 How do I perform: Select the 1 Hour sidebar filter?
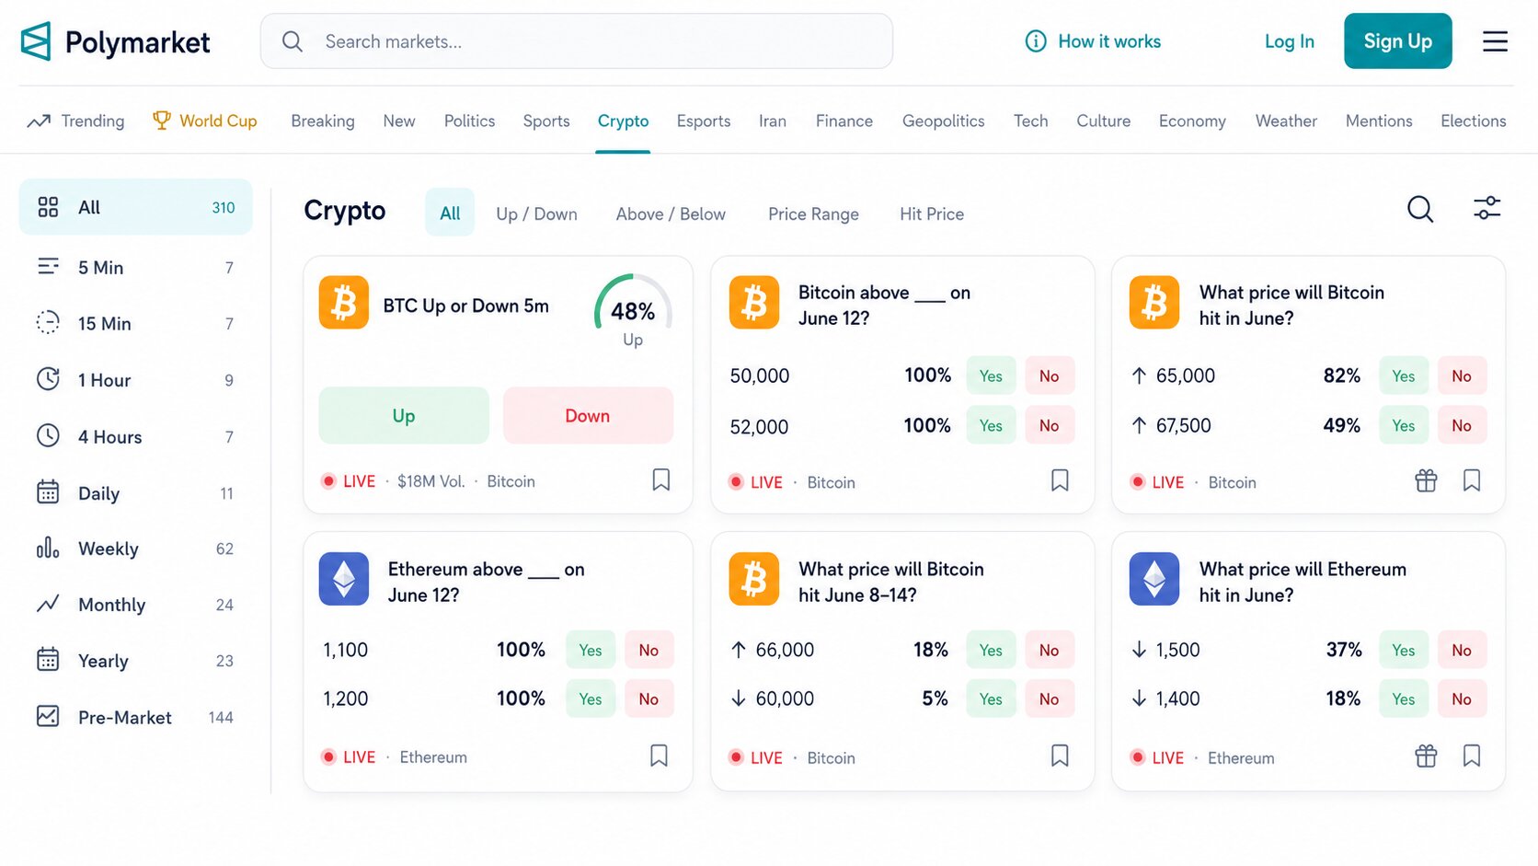(135, 380)
